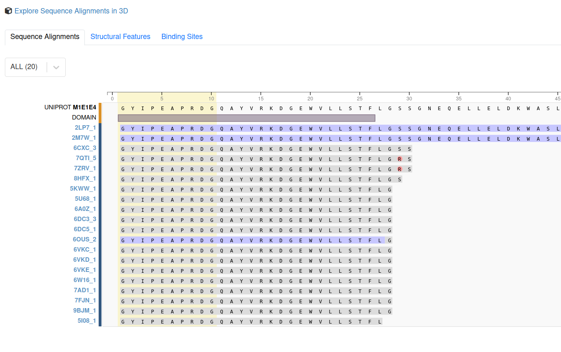Click position 10 on the sequence ruler
561x352 pixels.
[211, 98]
